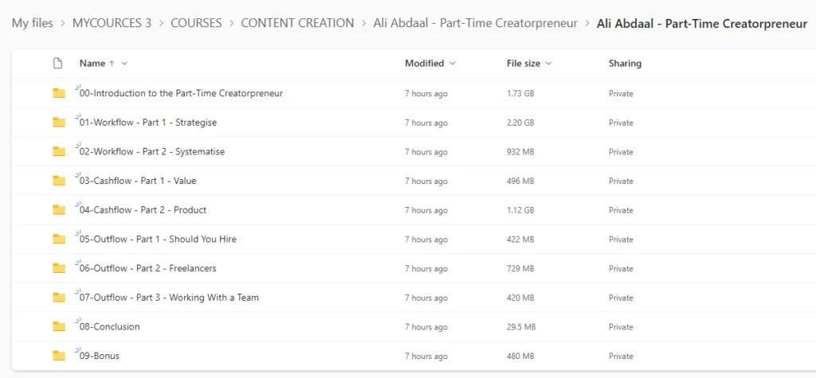Click the 08-Conclusion folder icon
The height and width of the screenshot is (378, 816).
coord(59,326)
